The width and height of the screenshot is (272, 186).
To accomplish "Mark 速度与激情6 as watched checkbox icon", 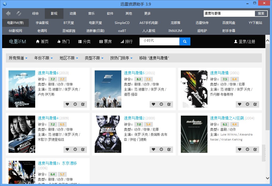I will (x=83, y=104).
